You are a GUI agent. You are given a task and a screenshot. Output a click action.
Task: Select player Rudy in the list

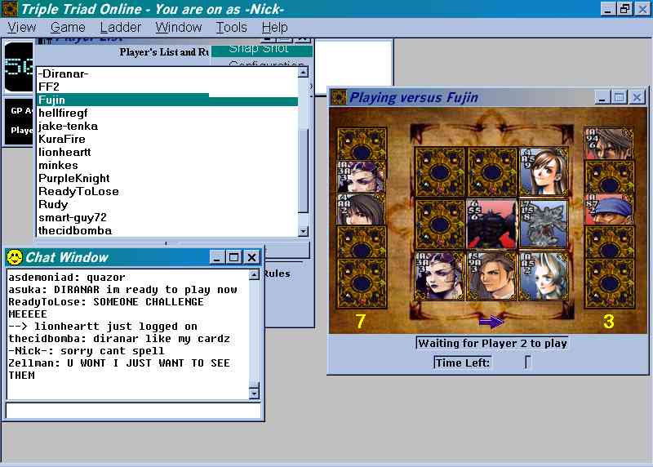167,204
